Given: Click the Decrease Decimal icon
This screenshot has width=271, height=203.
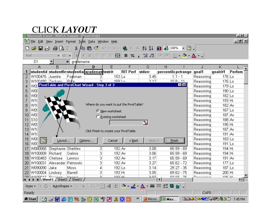Looking at the screenshot, I should pos(152,56).
